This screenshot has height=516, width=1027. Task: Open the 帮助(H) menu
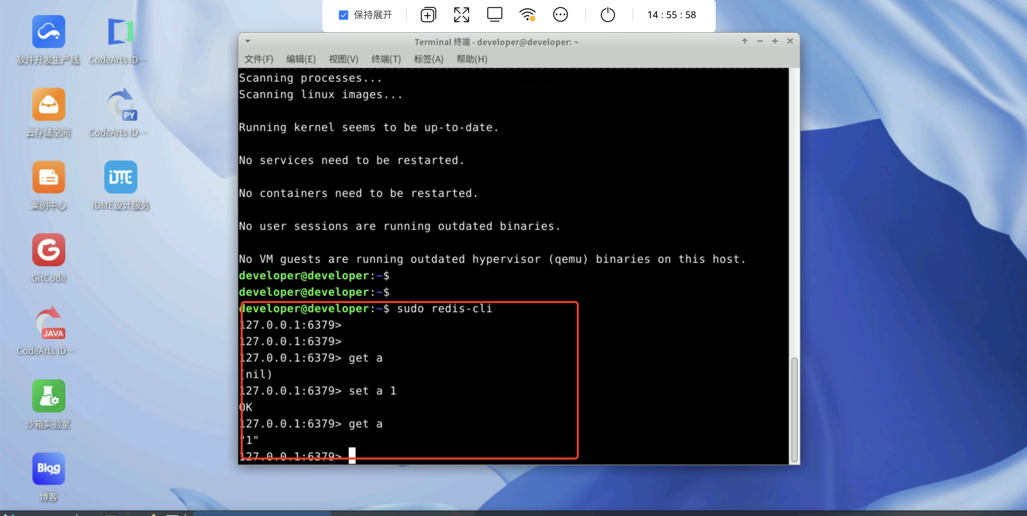[471, 59]
